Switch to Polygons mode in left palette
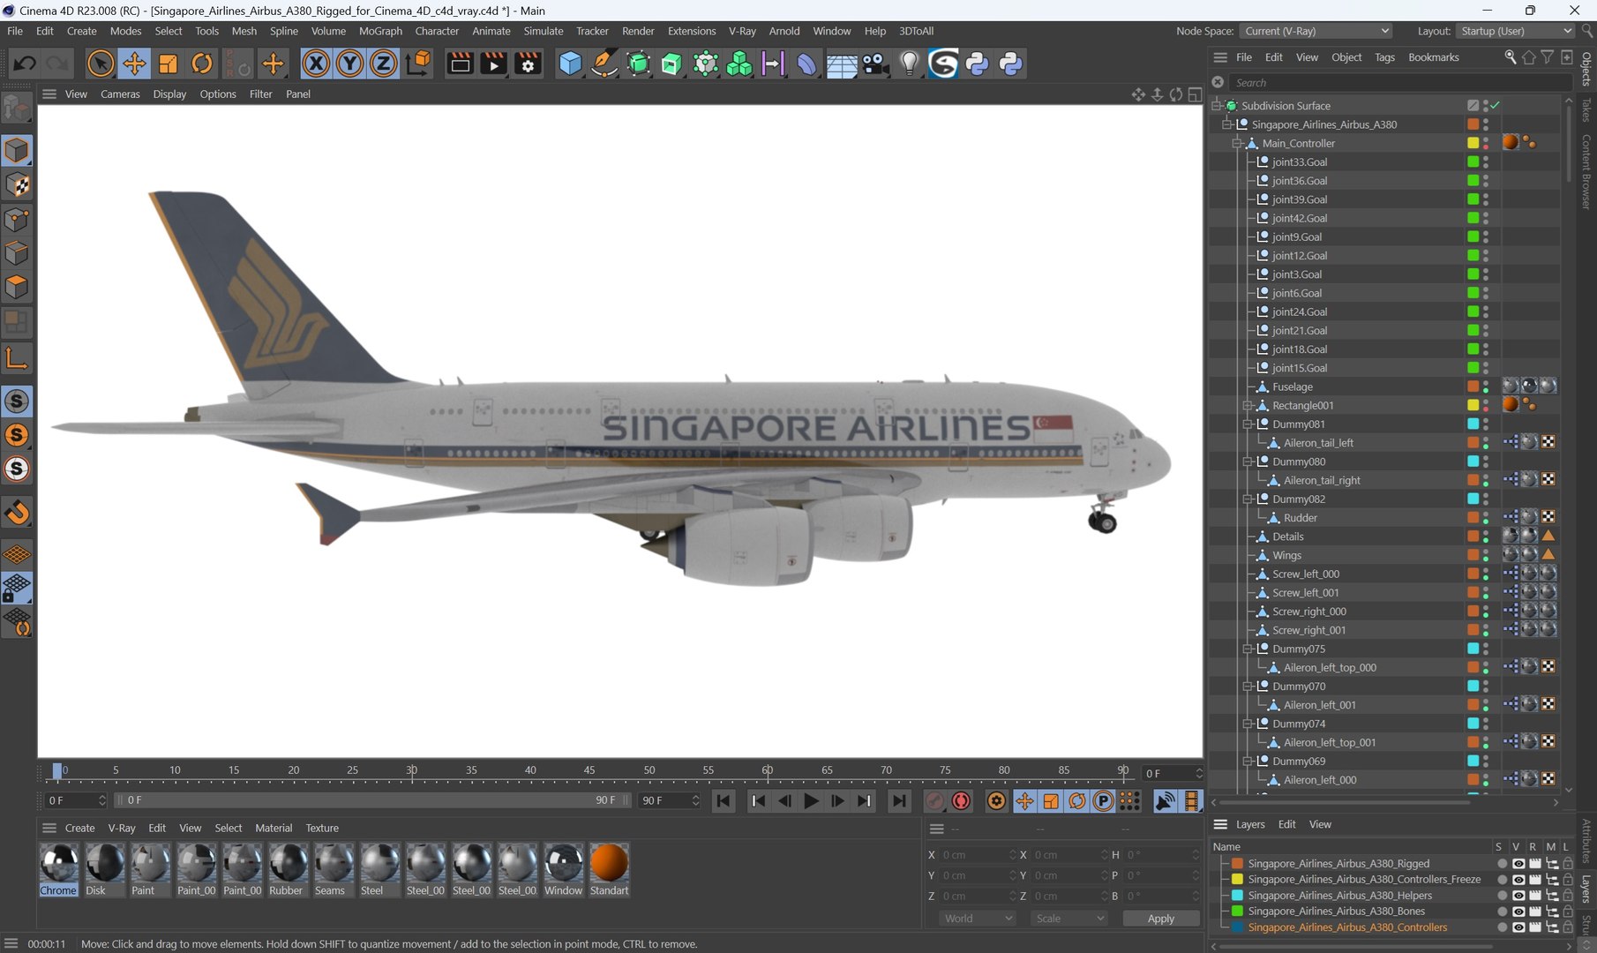Image resolution: width=1597 pixels, height=953 pixels. click(x=17, y=288)
